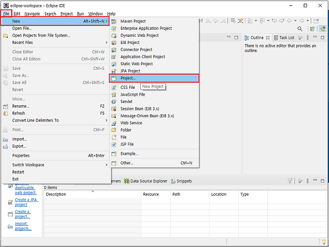
Task: Sort by the Description column header
Action: [92, 194]
